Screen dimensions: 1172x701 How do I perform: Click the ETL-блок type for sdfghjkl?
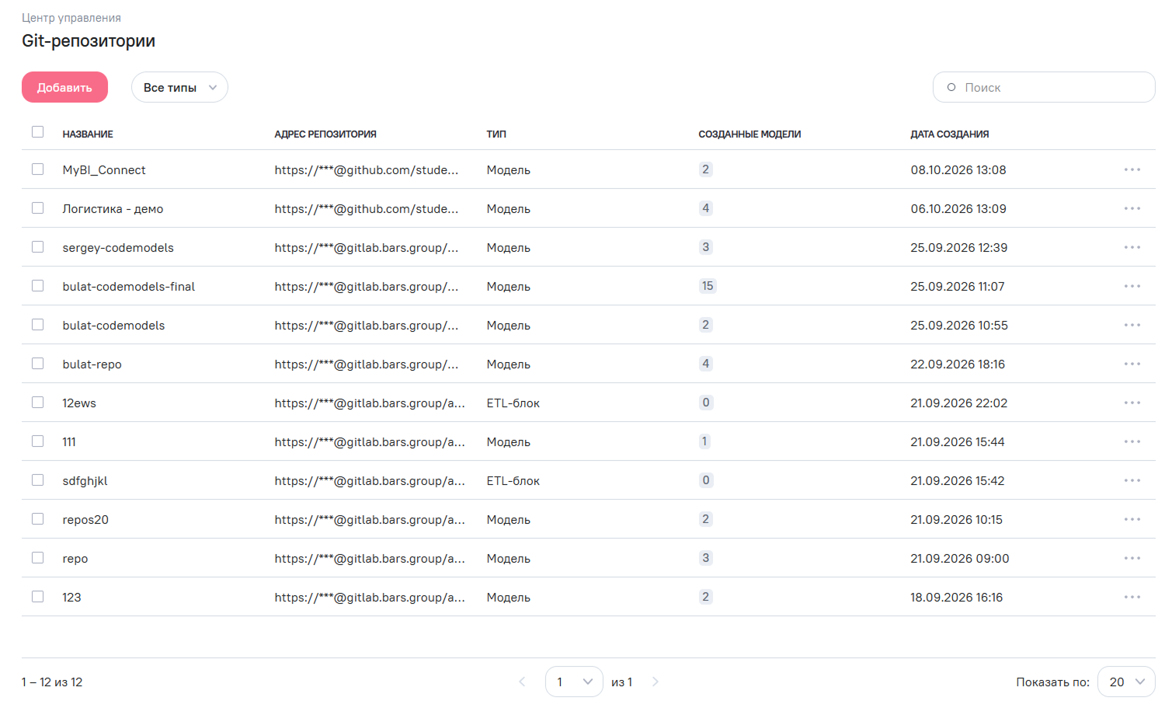513,481
